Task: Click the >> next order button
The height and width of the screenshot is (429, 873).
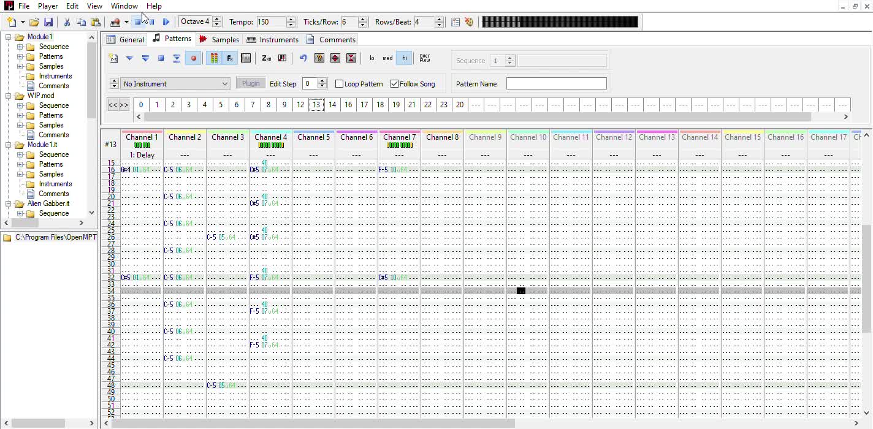Action: point(124,105)
